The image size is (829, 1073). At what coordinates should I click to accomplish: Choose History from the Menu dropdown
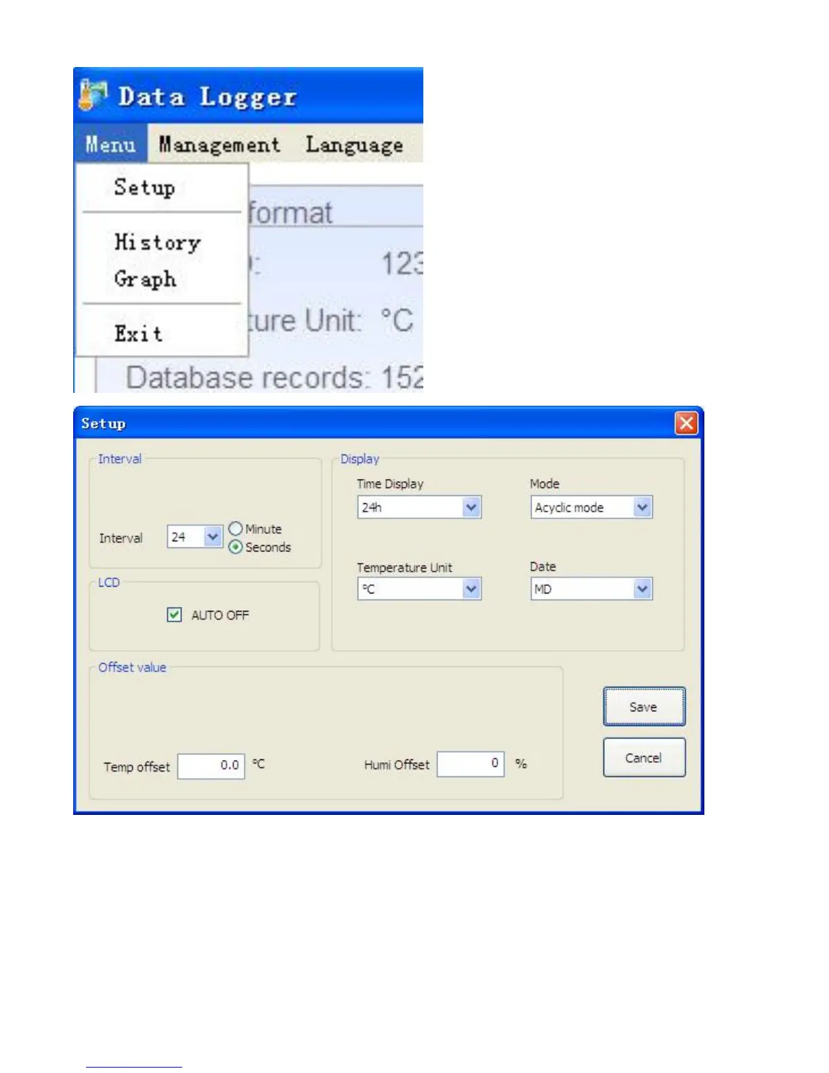157,242
